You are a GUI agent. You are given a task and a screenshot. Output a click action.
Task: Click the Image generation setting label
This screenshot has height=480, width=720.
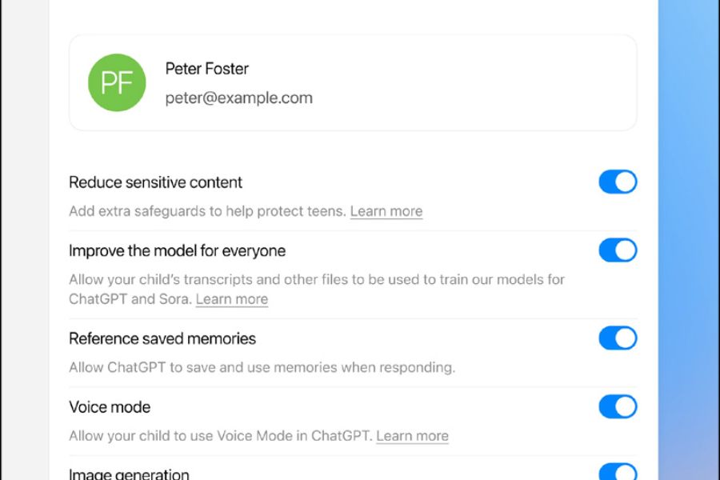click(x=129, y=474)
